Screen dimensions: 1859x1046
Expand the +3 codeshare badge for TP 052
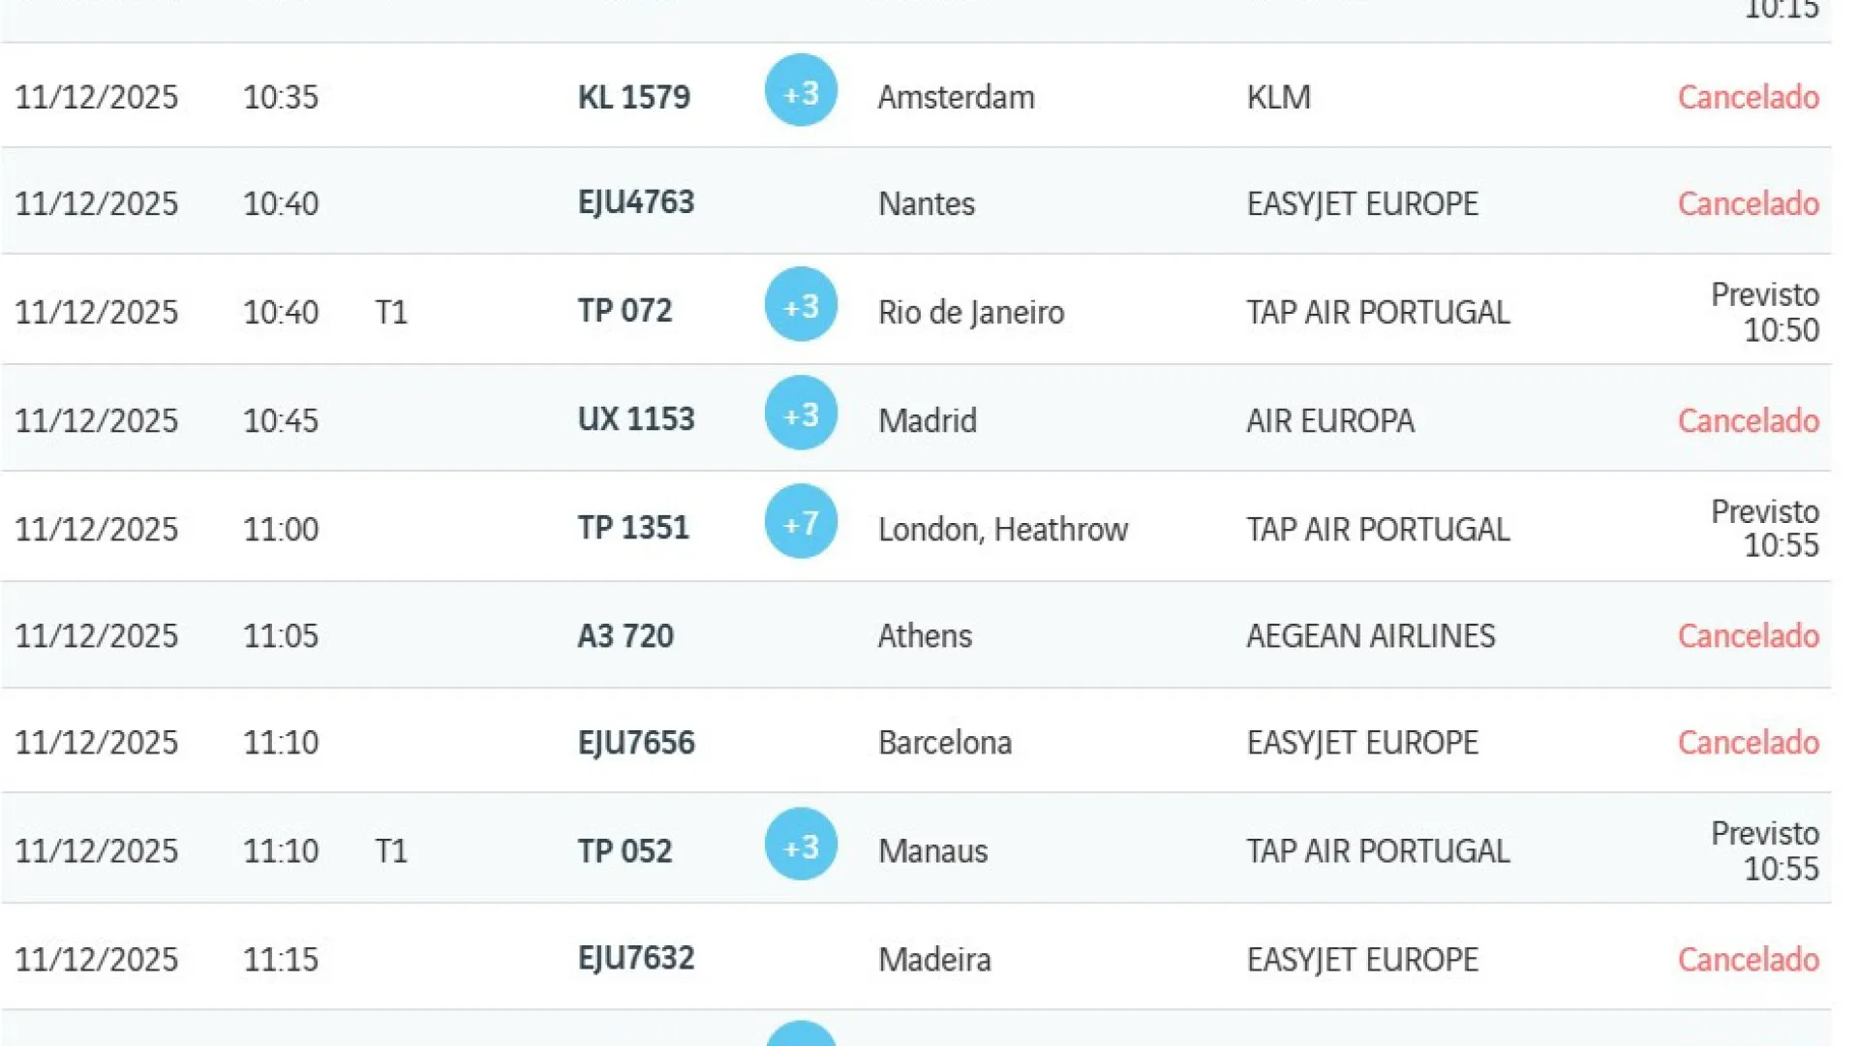coord(801,846)
